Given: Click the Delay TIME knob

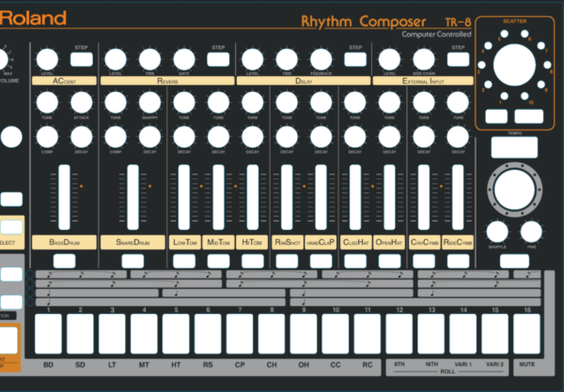Looking at the screenshot, I should tap(287, 60).
